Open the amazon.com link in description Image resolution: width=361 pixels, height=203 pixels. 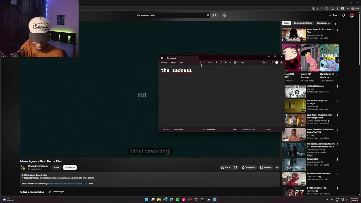click(67, 184)
